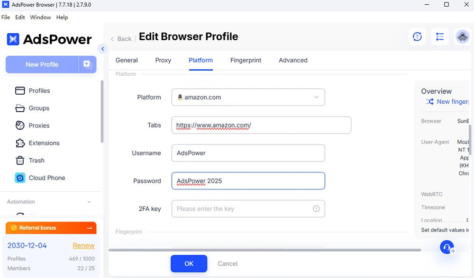Viewport: 474px width, 278px height.
Task: Click the 2FA key info icon
Action: 316,209
